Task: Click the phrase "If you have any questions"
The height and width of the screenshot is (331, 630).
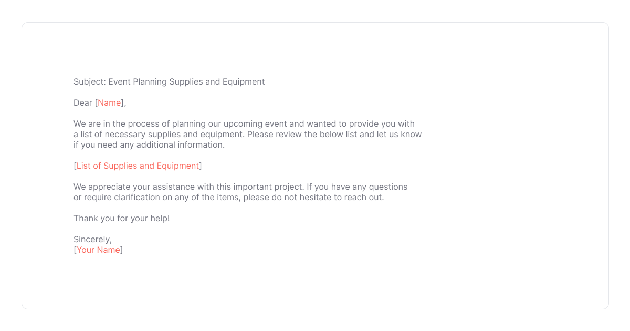Action: 357,187
